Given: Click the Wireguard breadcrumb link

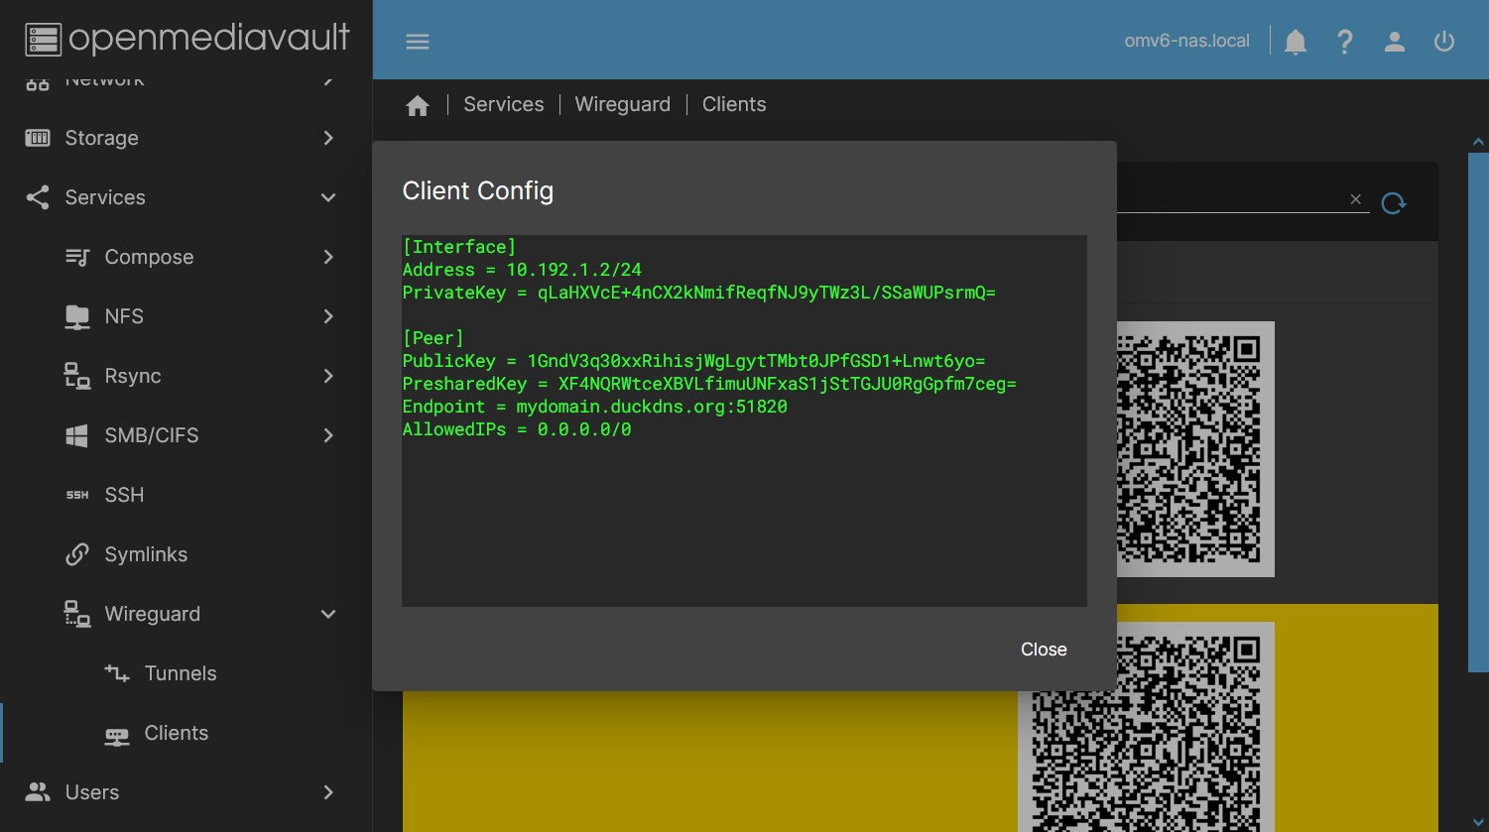Looking at the screenshot, I should pyautogui.click(x=622, y=105).
